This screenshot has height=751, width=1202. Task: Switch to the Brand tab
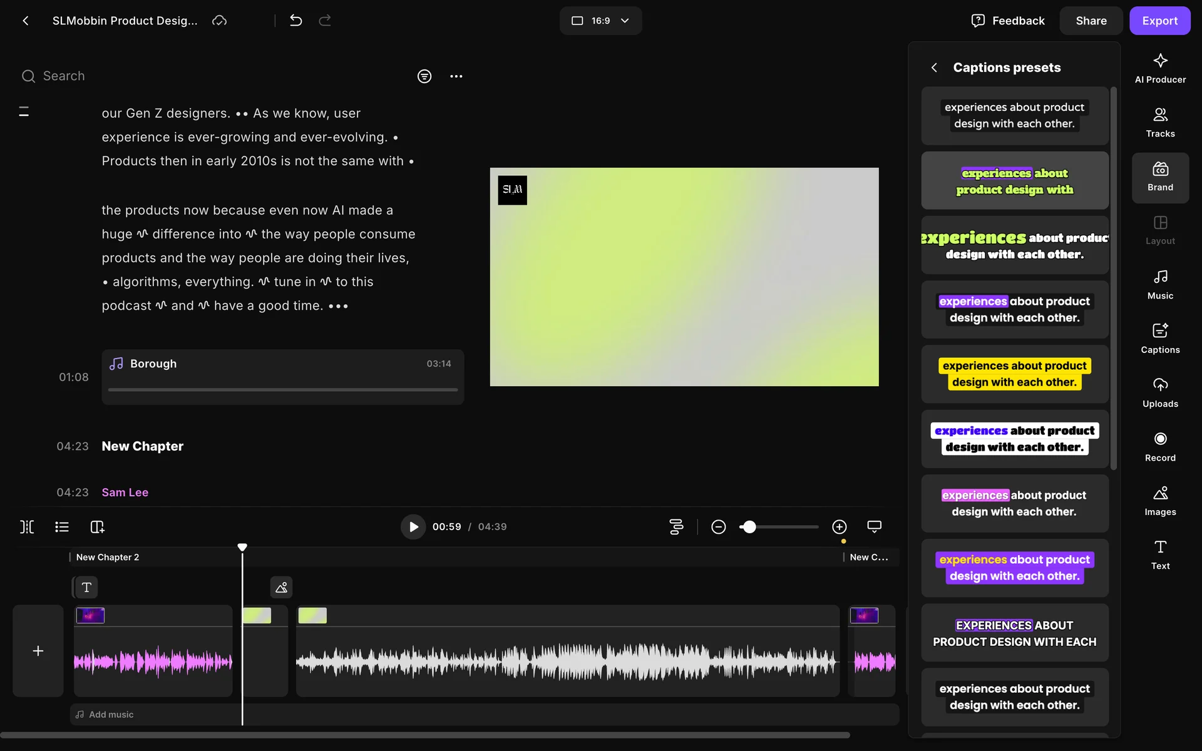pos(1159,177)
